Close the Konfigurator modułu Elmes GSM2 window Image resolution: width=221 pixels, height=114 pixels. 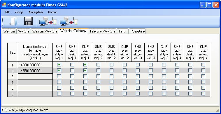[x=216, y=5]
